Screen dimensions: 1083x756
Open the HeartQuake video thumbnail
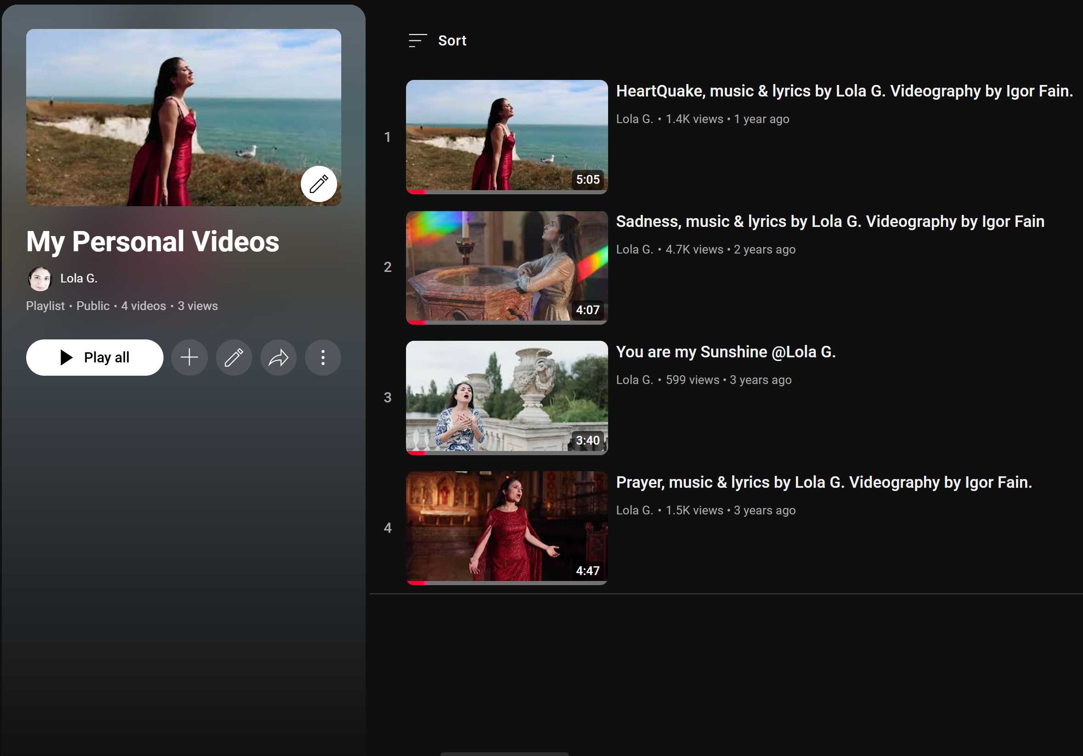(x=506, y=136)
